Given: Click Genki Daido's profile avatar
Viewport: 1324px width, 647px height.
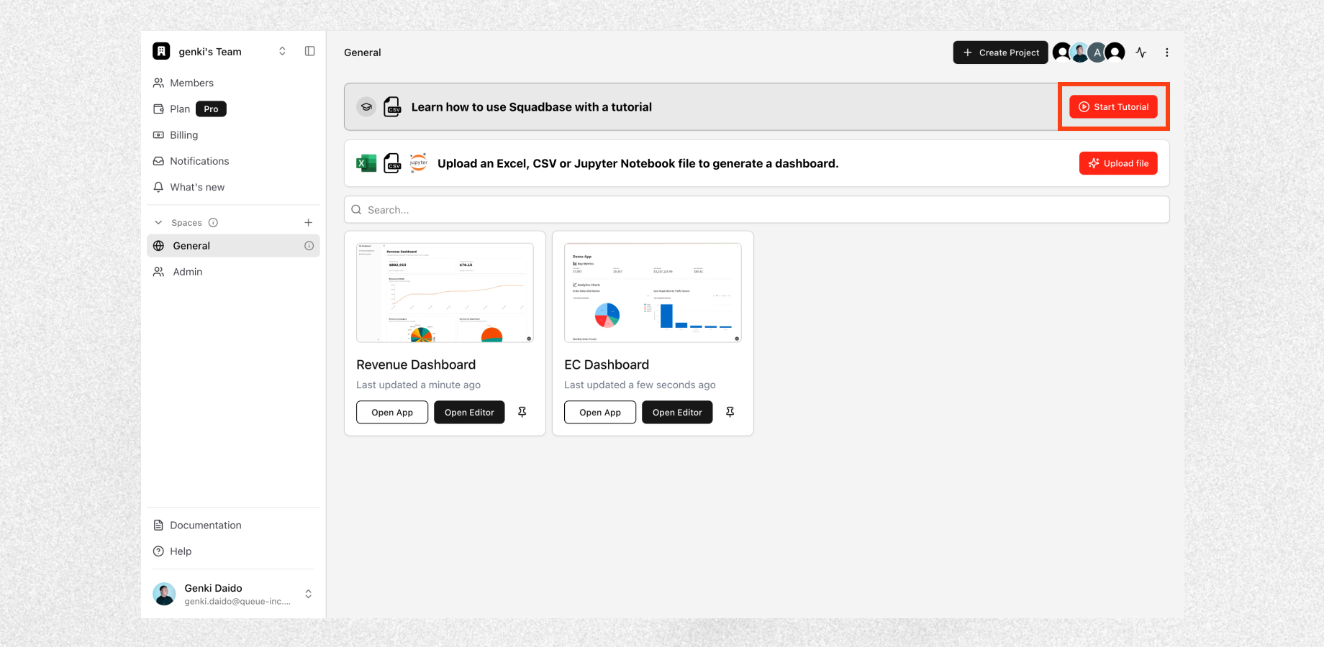Looking at the screenshot, I should pos(164,594).
